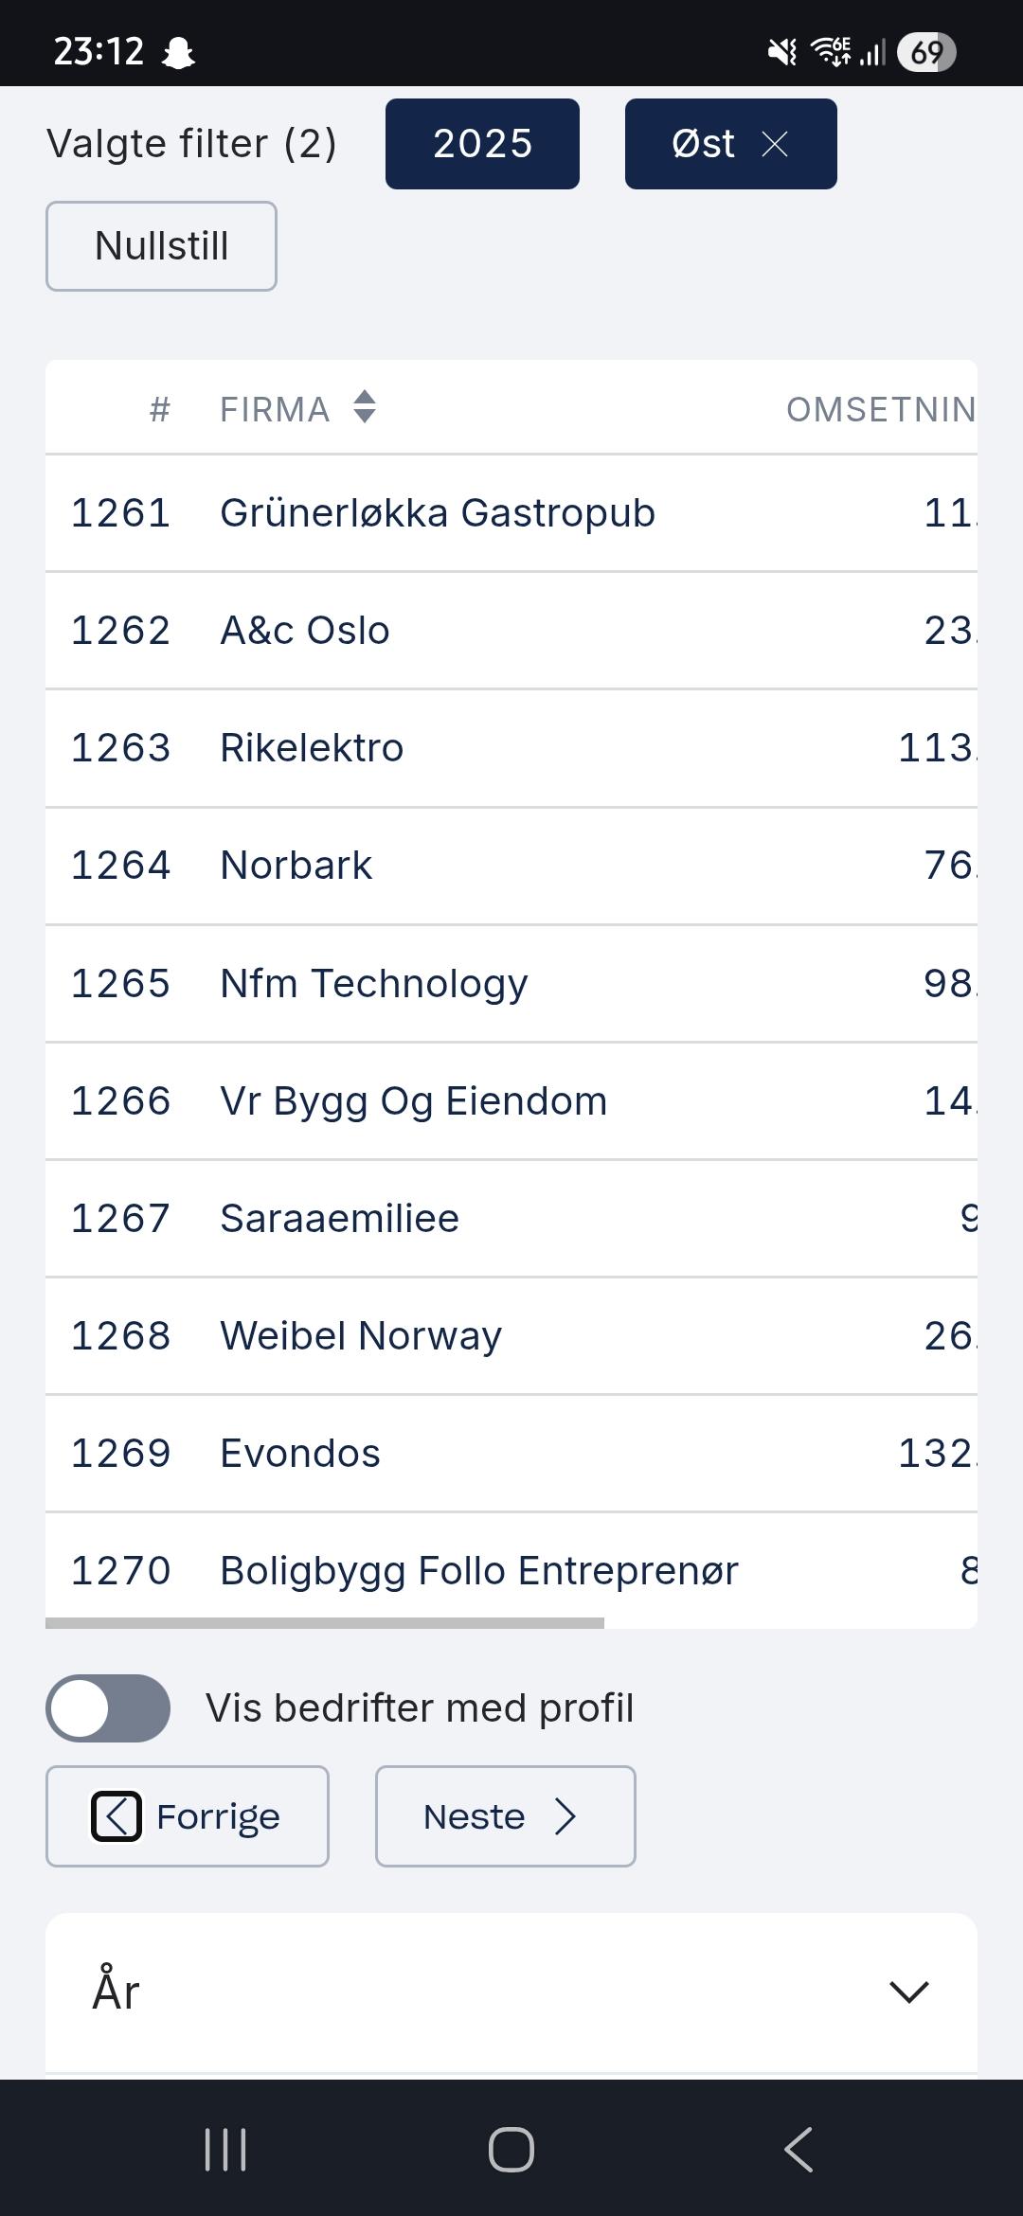The image size is (1023, 2216).
Task: Remove the Øst filter with X icon
Action: (x=775, y=144)
